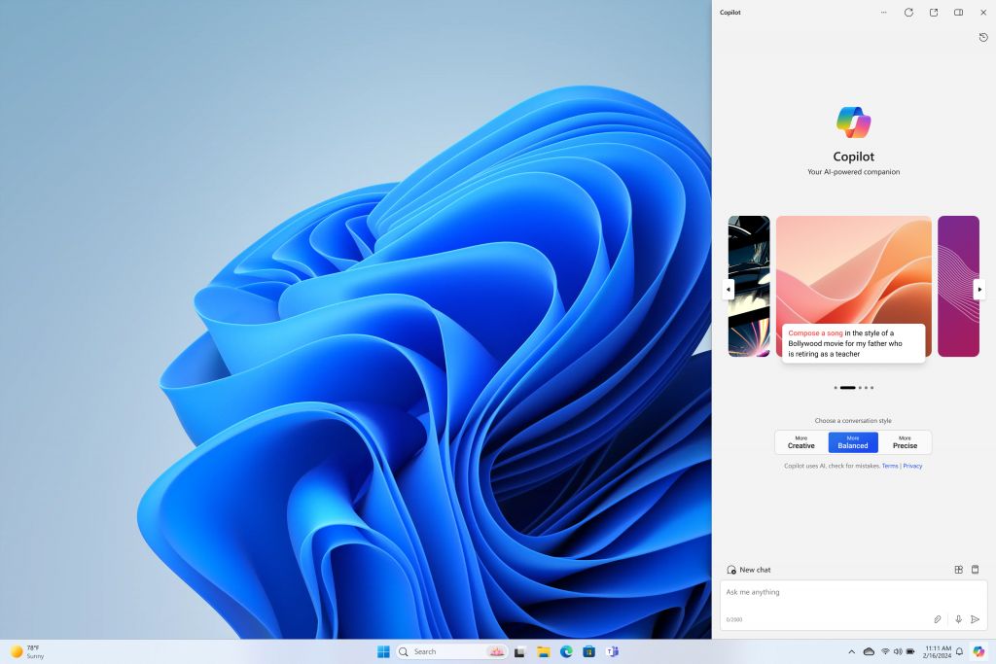This screenshot has width=996, height=664.
Task: Open the notebook icon near New chat
Action: (x=974, y=570)
